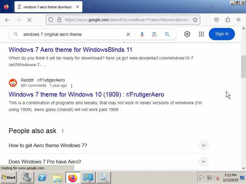
Task: Open Google quick settings gear
Action: (187, 34)
